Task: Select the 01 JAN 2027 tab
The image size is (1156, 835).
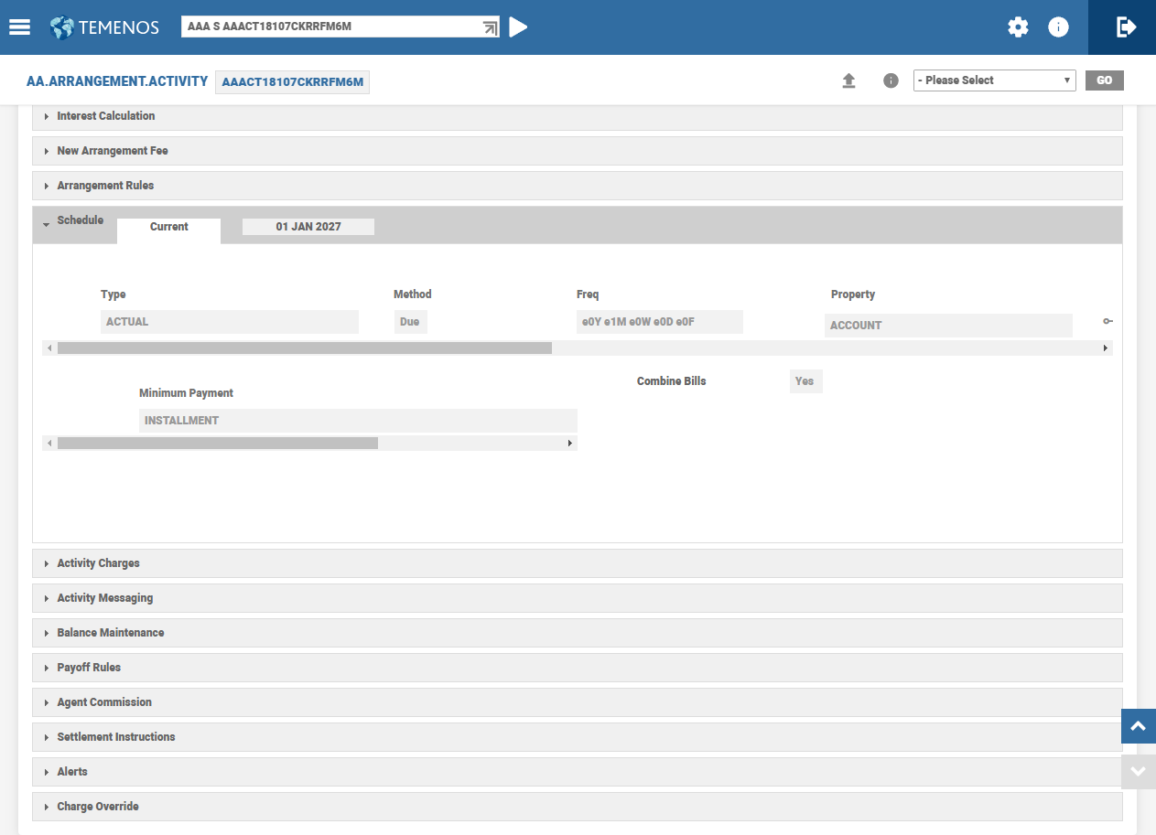Action: click(x=308, y=227)
